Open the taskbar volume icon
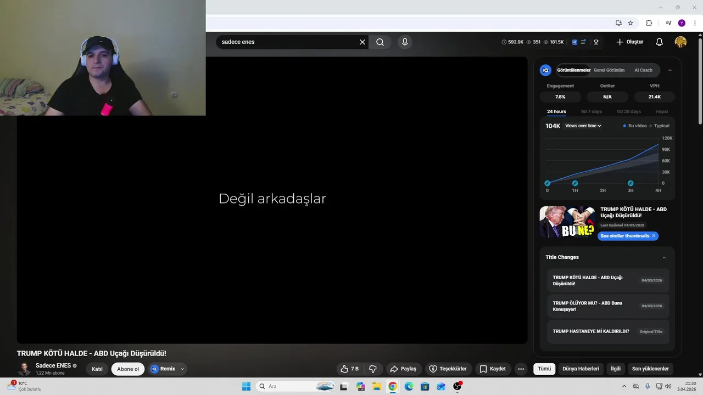The height and width of the screenshot is (395, 703). tap(668, 386)
